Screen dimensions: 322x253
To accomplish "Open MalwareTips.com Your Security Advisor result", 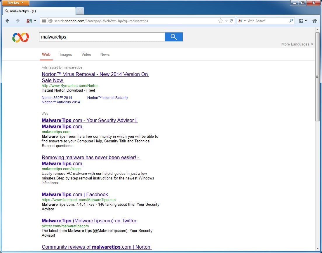I will 90,123.
